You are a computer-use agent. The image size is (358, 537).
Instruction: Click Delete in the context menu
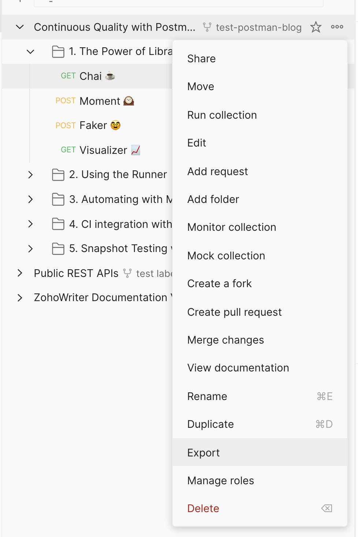point(203,508)
